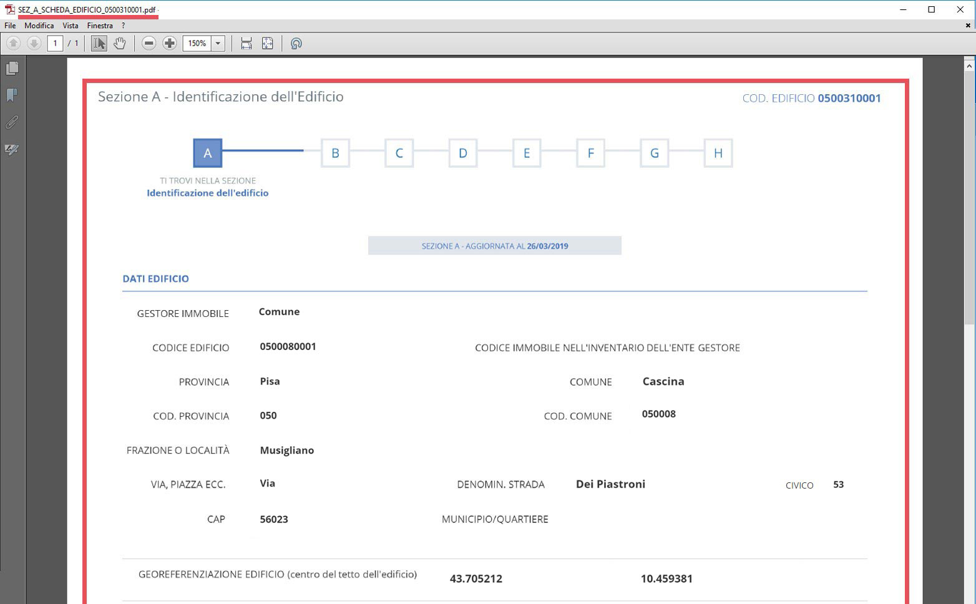Viewport: 976px width, 604px height.
Task: Open the File menu
Action: [x=10, y=26]
